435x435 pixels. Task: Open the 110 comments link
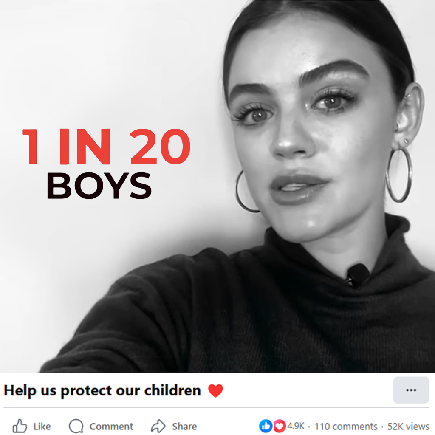[346, 426]
